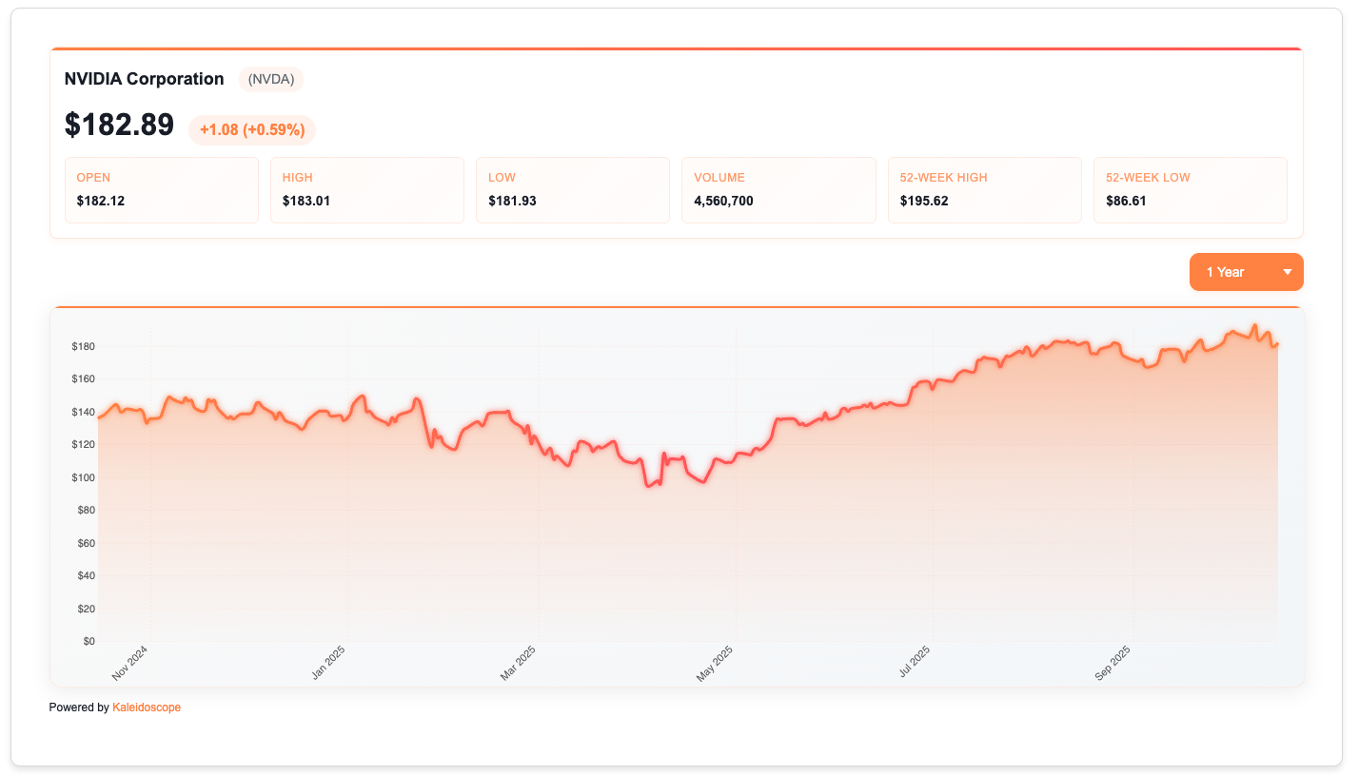This screenshot has width=1359, height=775.
Task: Click the $180 y-axis gridline label
Action: [x=82, y=346]
